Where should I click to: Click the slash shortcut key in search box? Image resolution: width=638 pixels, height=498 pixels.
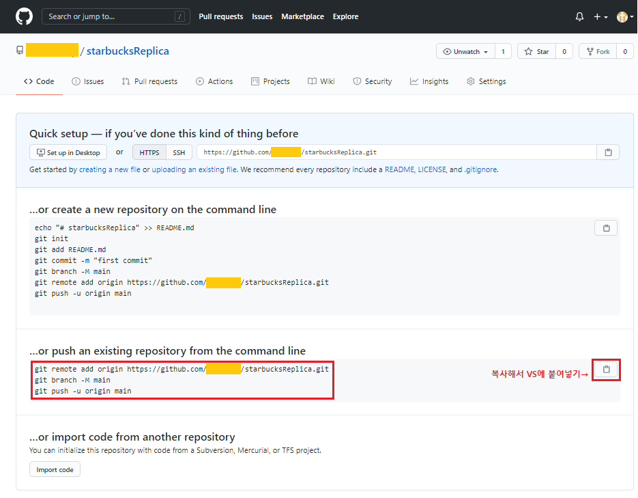click(179, 16)
